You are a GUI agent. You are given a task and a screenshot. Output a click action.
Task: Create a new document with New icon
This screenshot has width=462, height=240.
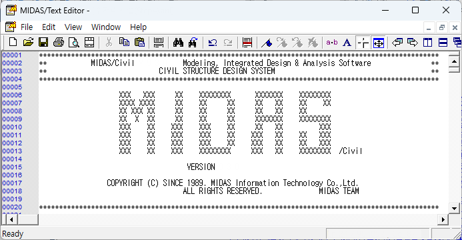[13, 43]
